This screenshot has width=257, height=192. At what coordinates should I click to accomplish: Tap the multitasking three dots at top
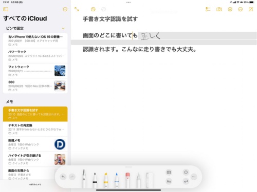(128, 3)
